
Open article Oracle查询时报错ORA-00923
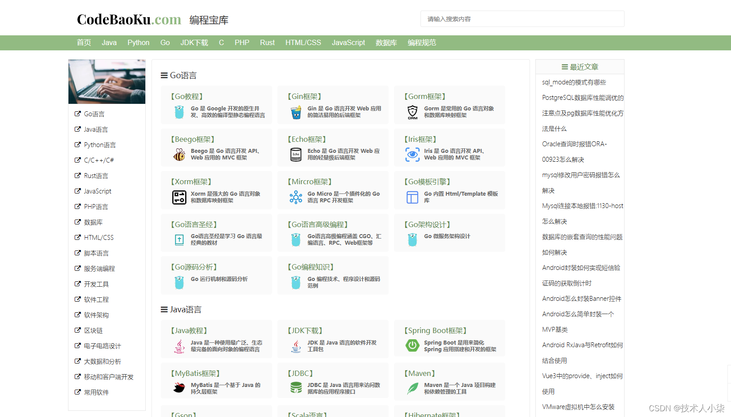pyautogui.click(x=575, y=152)
